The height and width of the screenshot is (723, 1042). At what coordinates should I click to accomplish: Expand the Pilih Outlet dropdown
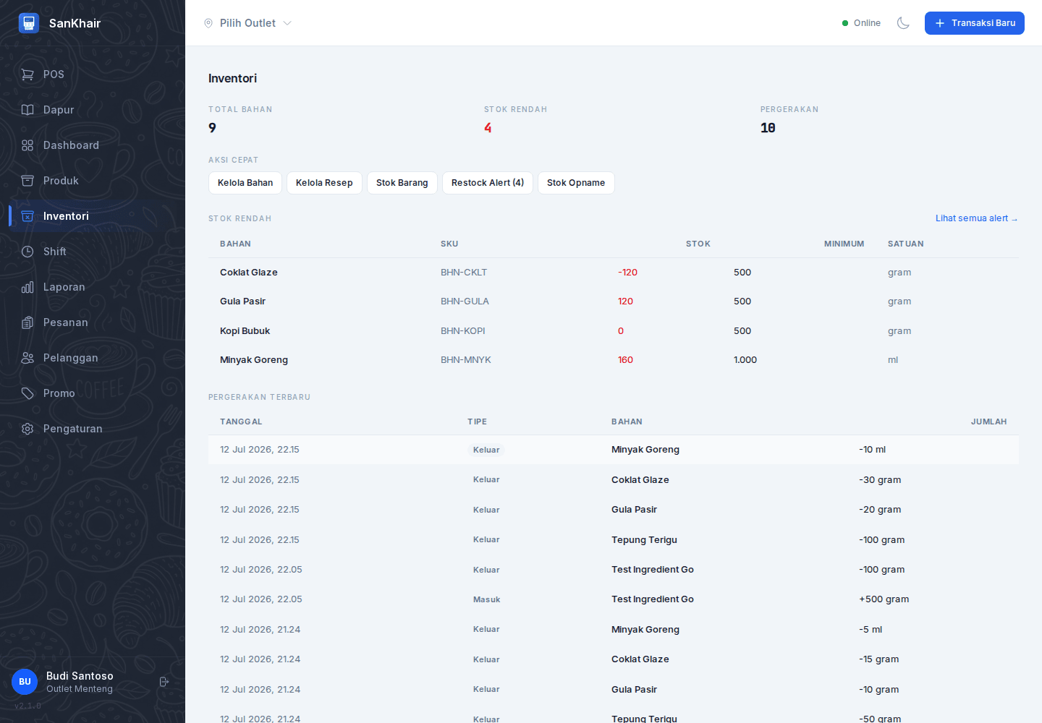point(247,23)
